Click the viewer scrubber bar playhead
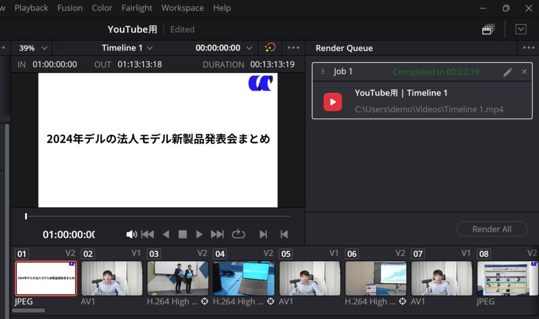The height and width of the screenshot is (319, 539). click(26, 216)
